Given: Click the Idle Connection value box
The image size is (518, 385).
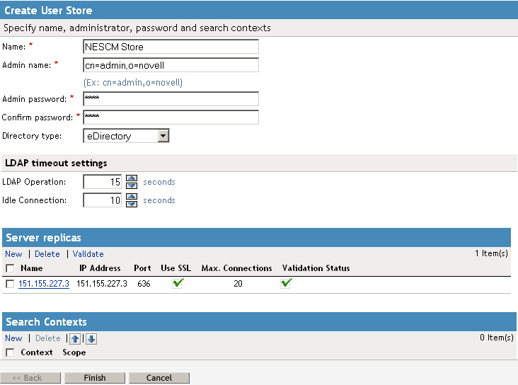Looking at the screenshot, I should (103, 200).
